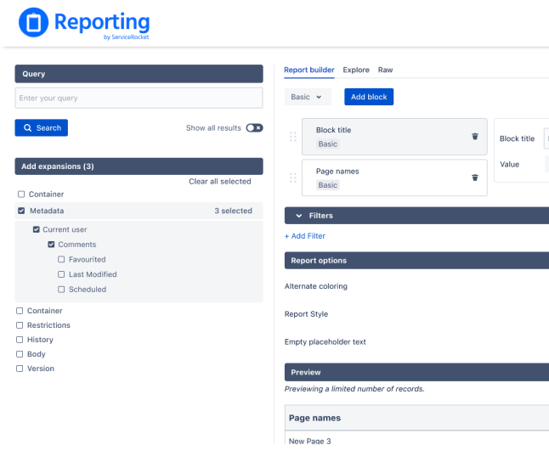Click the Add block button

click(x=369, y=97)
